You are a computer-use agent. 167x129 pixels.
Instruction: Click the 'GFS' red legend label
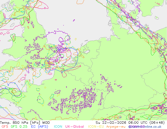(5, 127)
